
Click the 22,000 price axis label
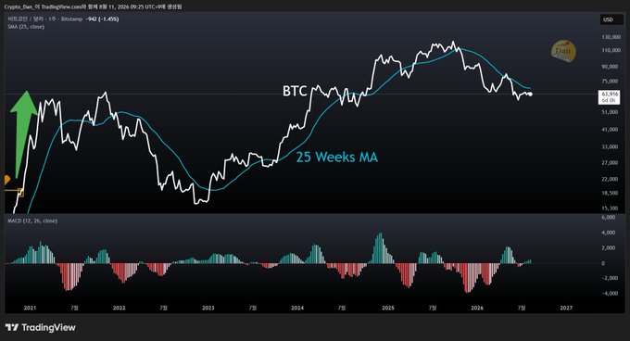610,179
